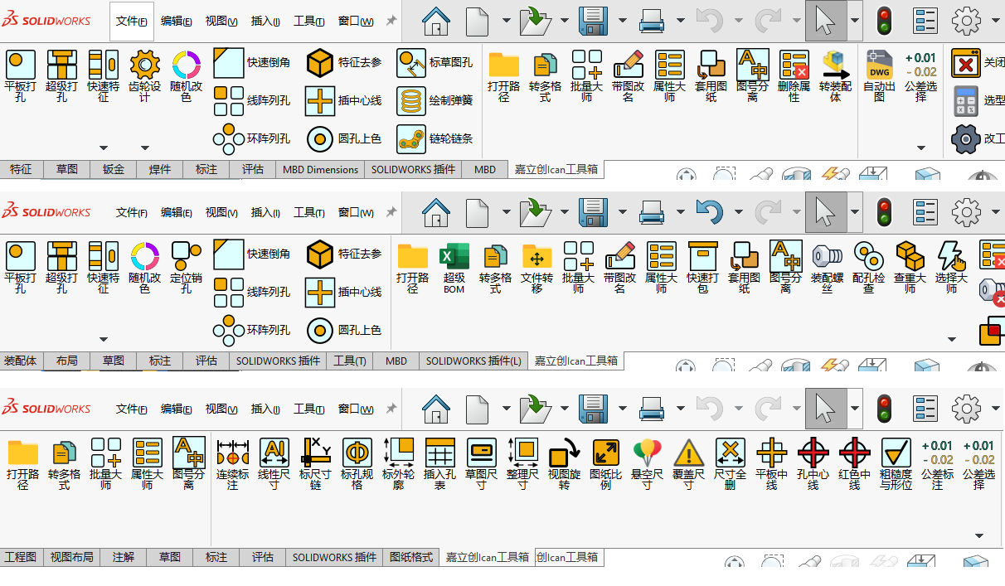1005x586 pixels.
Task: Open the 布局 layout tab
Action: 67,361
